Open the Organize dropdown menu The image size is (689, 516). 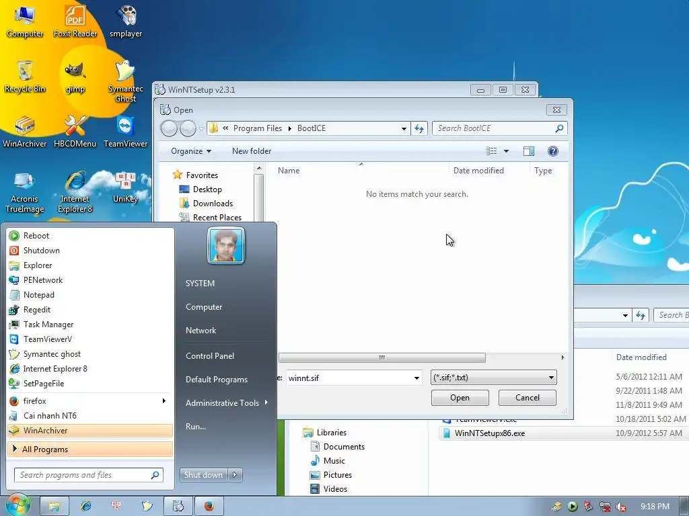191,151
